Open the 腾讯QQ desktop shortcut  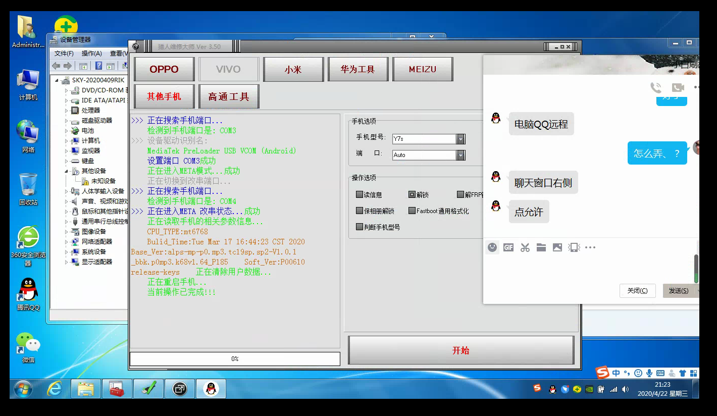(x=28, y=294)
